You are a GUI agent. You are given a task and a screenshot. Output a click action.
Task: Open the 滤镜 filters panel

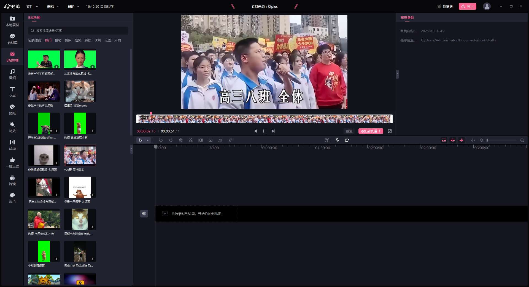pos(12,180)
